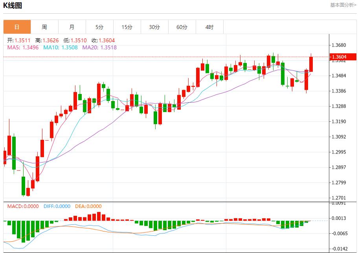Open the 基本面分析 link
Image resolution: width=358 pixels, height=253 pixels.
(343, 5)
